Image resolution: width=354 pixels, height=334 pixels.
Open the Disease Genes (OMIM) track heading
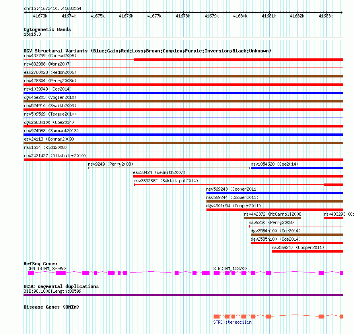point(51,307)
